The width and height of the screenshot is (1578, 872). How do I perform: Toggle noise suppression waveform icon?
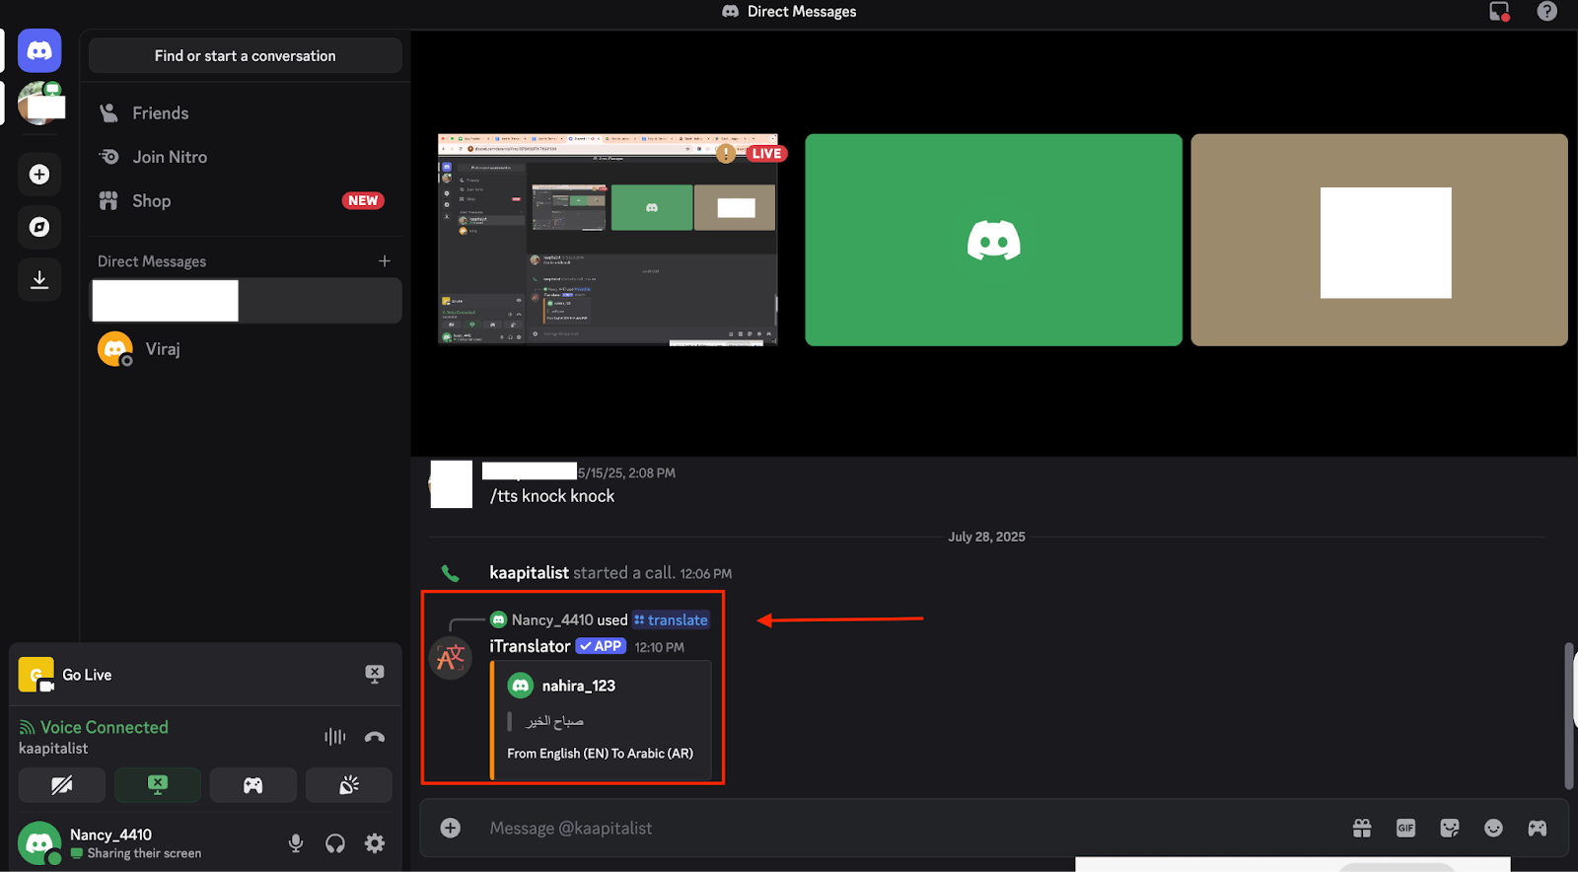335,737
